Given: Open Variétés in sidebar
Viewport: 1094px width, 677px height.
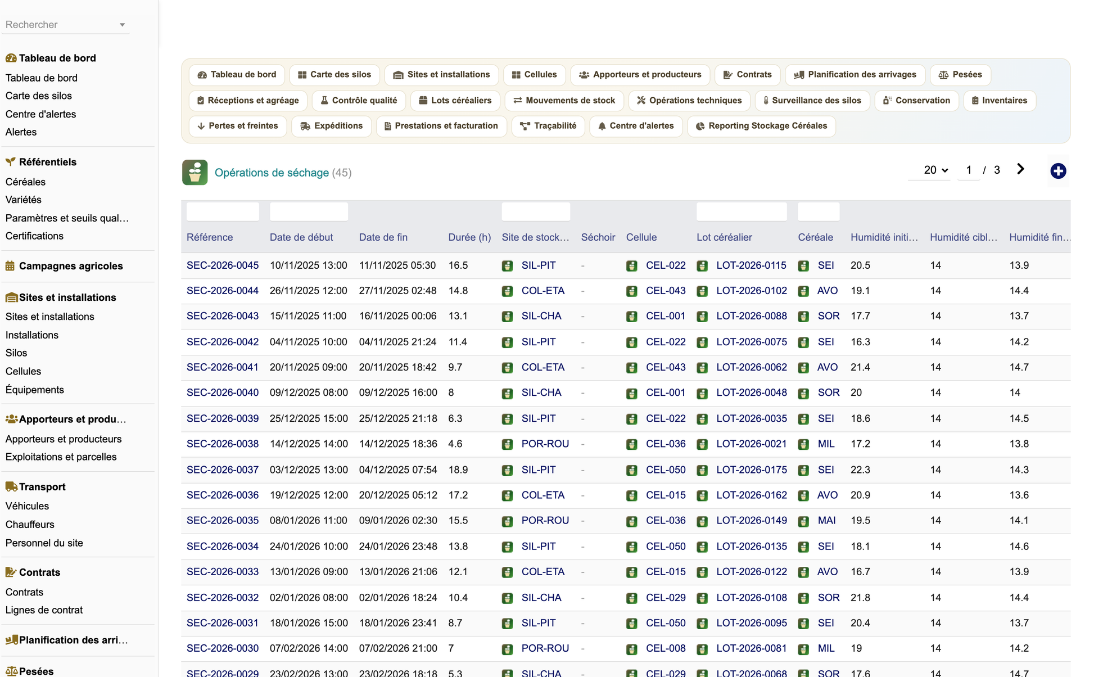Looking at the screenshot, I should click(x=24, y=200).
